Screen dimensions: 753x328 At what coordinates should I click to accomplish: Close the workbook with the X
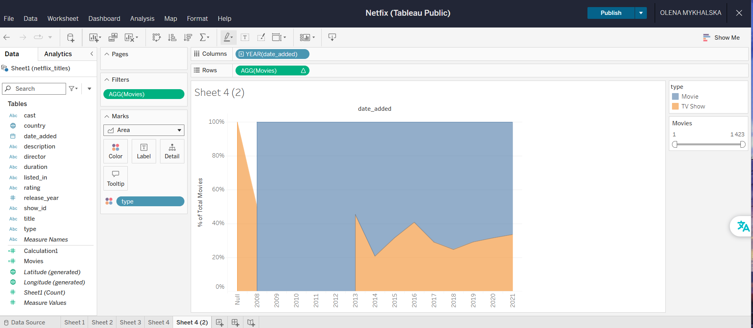(x=739, y=13)
